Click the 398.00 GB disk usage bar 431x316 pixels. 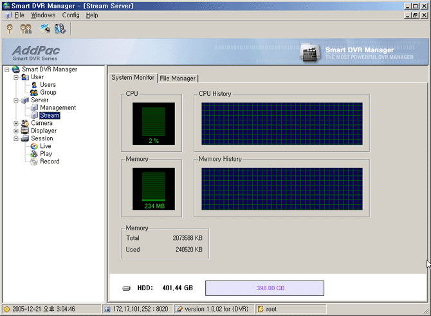click(264, 288)
